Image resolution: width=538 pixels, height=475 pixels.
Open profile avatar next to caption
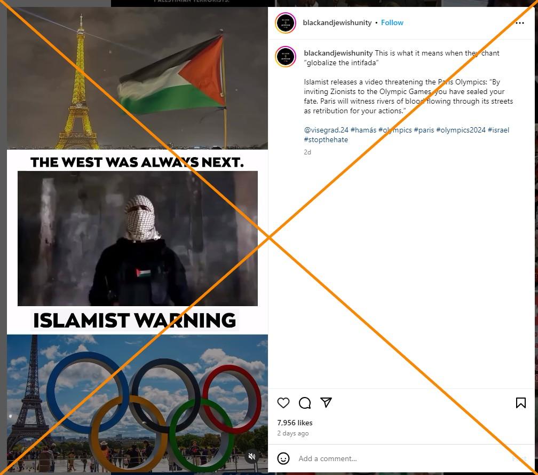pyautogui.click(x=286, y=56)
